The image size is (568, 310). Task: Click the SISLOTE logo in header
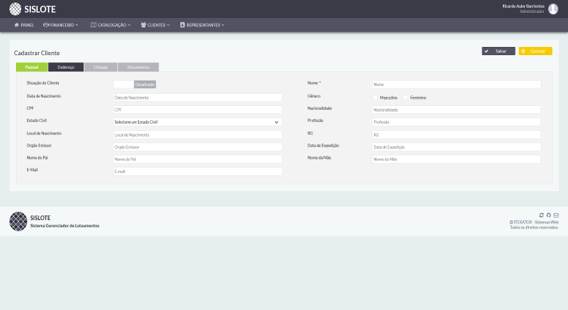pos(33,9)
